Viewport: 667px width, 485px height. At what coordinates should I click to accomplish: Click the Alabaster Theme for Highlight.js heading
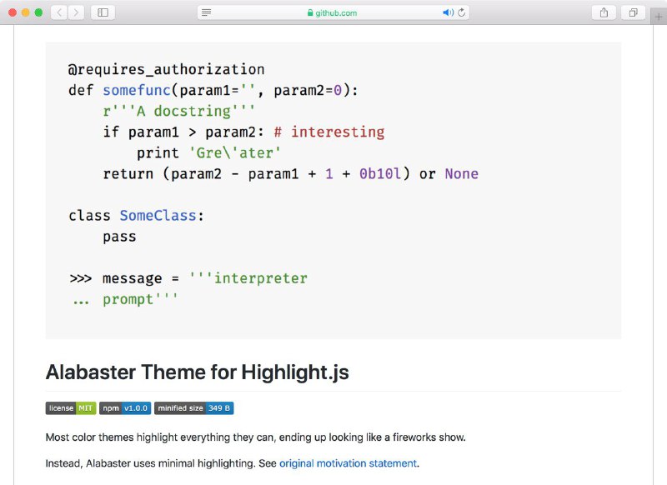pos(198,372)
